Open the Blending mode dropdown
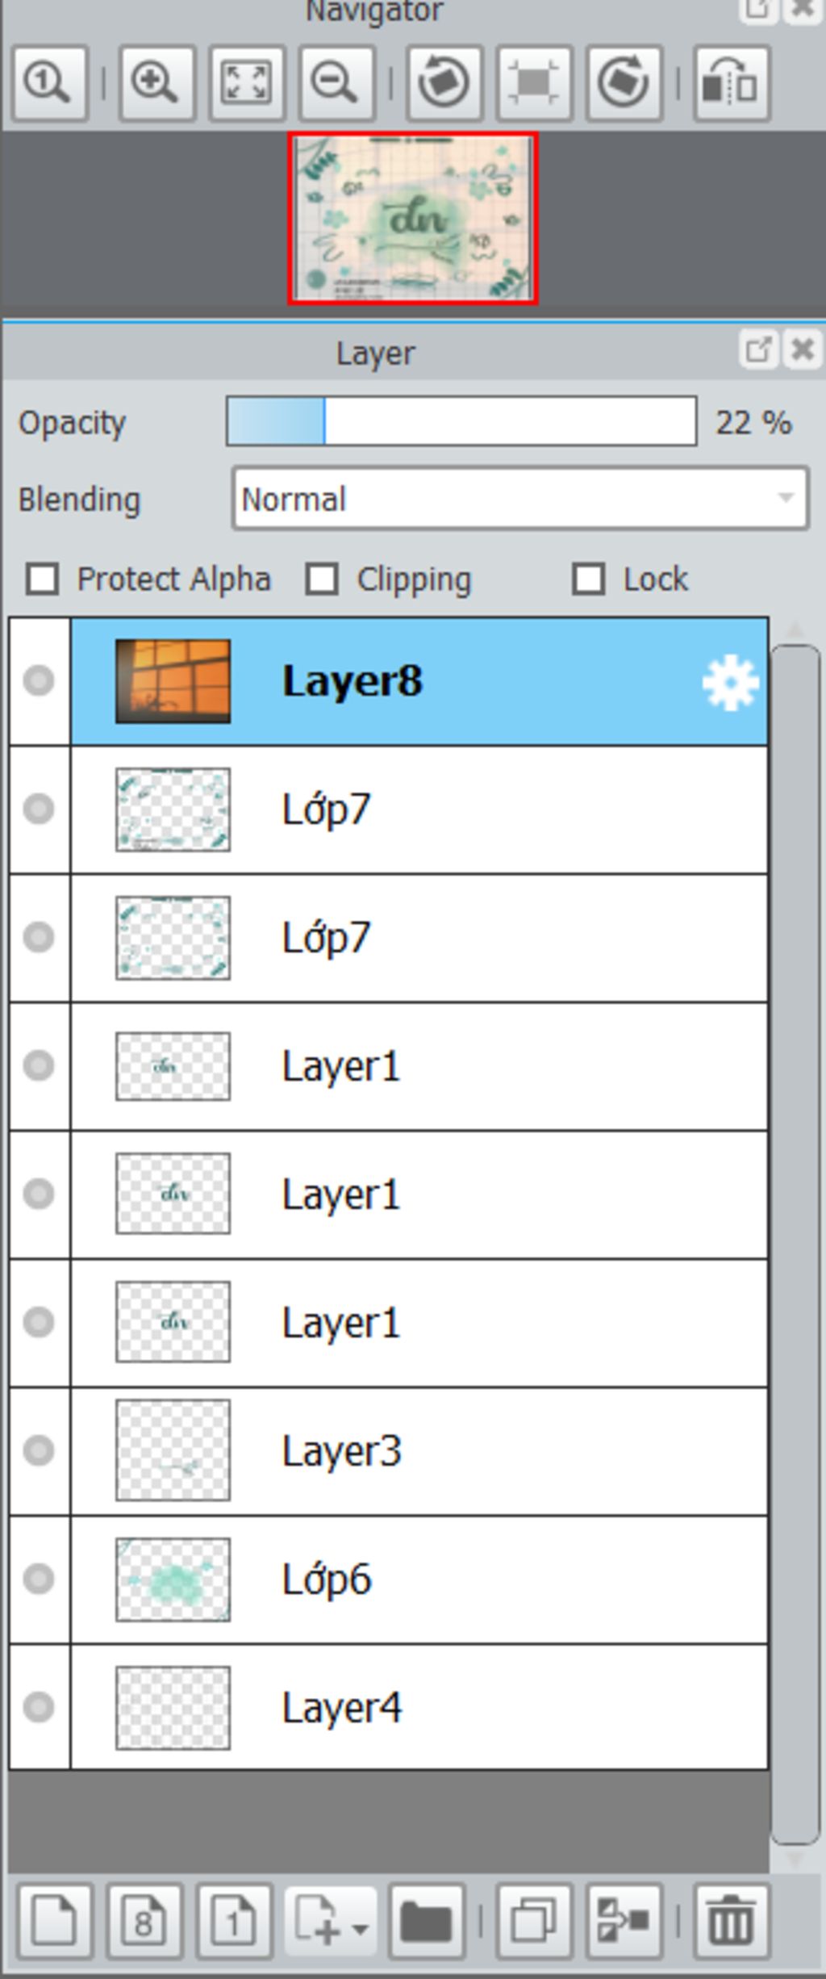 point(520,499)
